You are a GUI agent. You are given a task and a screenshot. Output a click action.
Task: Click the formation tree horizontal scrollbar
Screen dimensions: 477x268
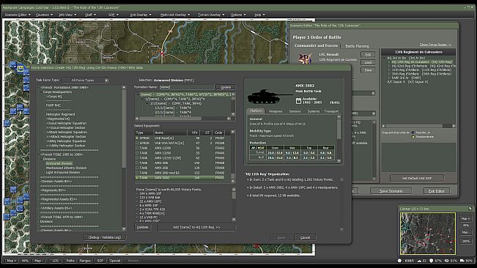pyautogui.click(x=183, y=119)
